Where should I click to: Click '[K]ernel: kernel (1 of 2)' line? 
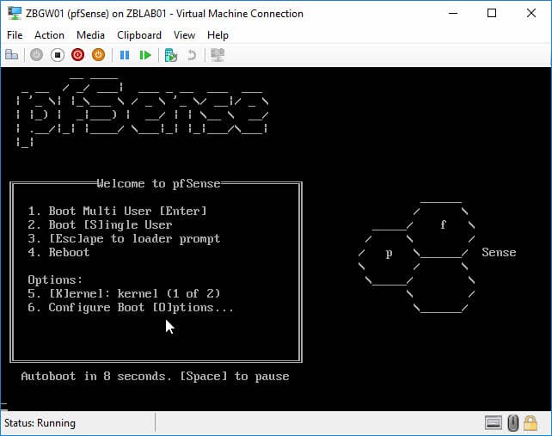click(x=124, y=293)
